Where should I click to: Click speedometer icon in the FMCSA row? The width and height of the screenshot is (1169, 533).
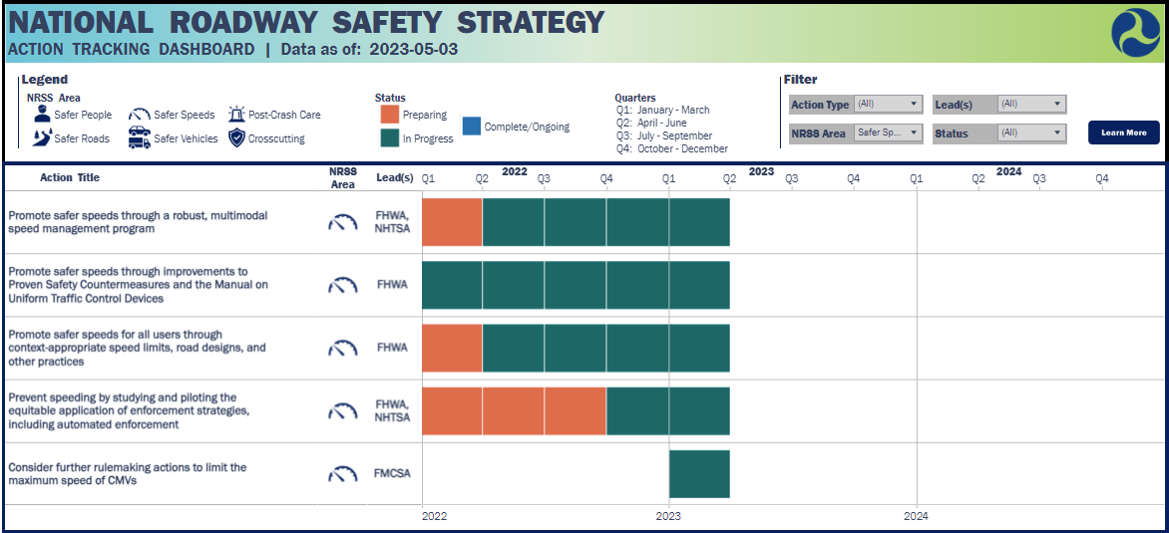(x=342, y=474)
